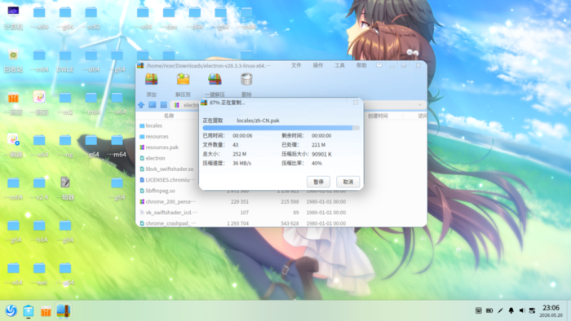571x321 pixels.
Task: Click the 一键解压 one-click extract icon
Action: [x=215, y=79]
